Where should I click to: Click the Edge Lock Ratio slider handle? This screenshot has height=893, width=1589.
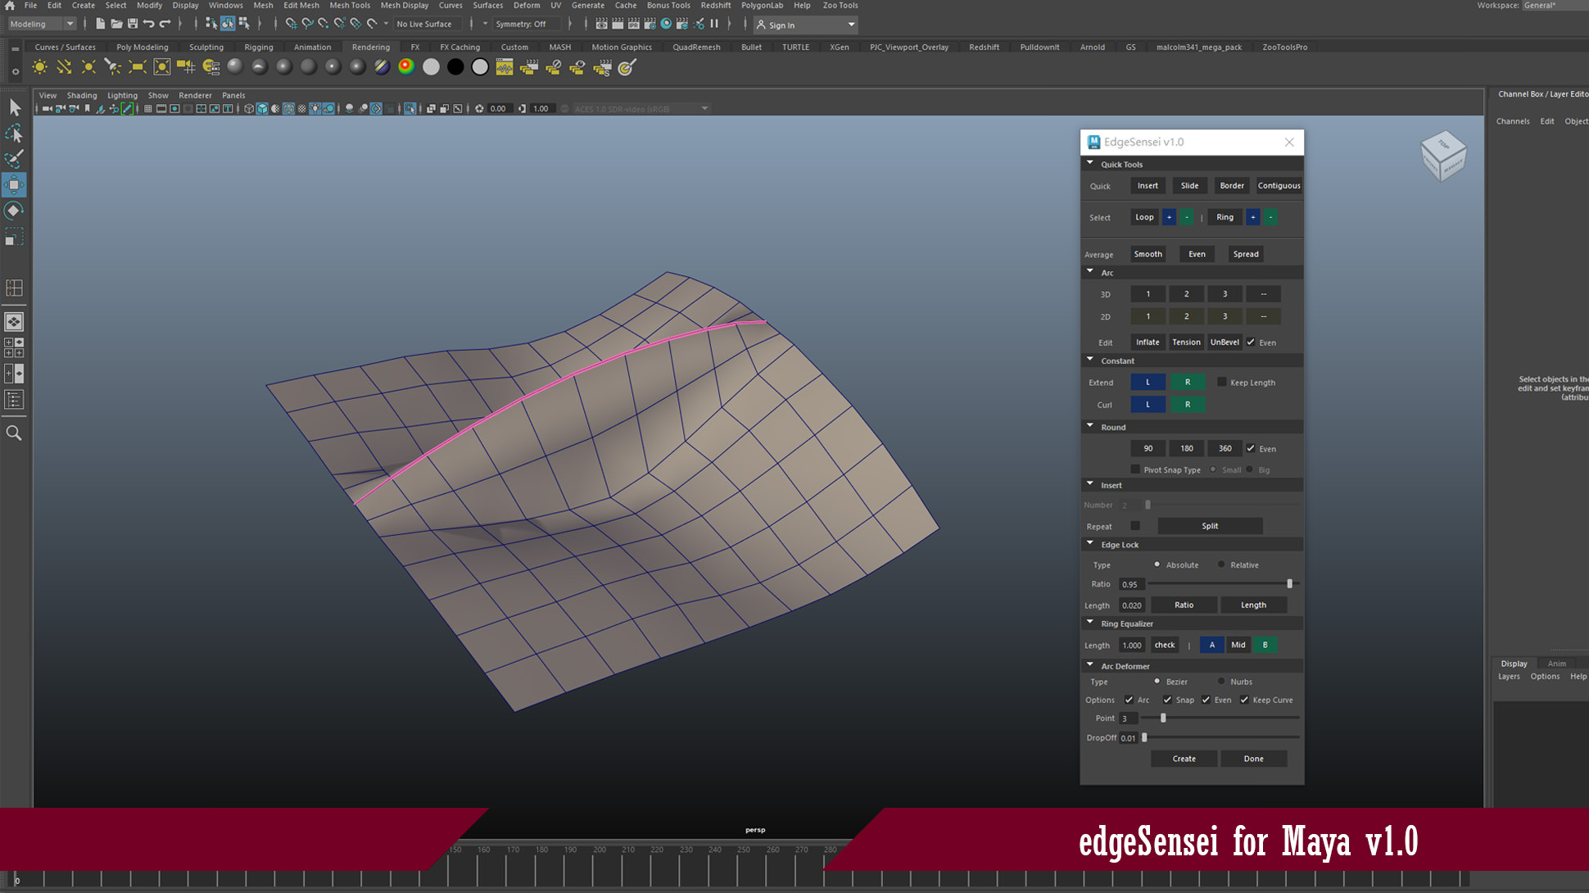tap(1289, 584)
